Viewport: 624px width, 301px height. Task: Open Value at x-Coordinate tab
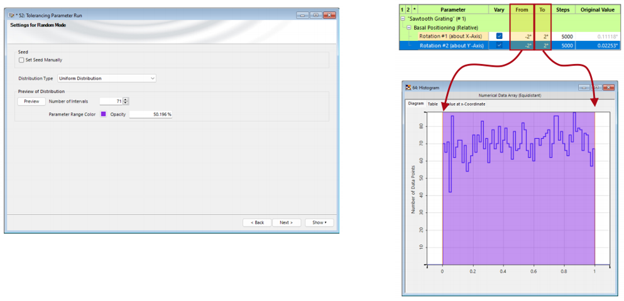(464, 104)
